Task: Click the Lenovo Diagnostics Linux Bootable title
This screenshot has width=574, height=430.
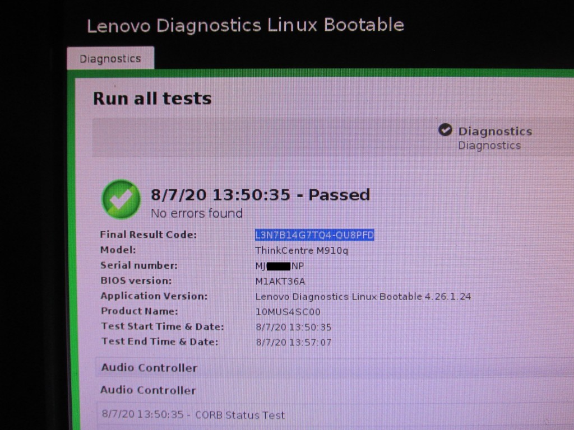Action: coord(246,26)
